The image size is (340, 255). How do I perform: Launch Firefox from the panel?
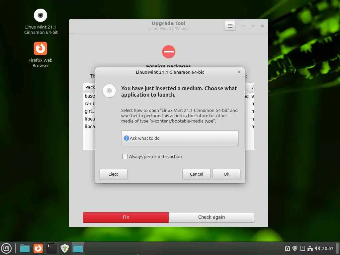click(x=38, y=248)
